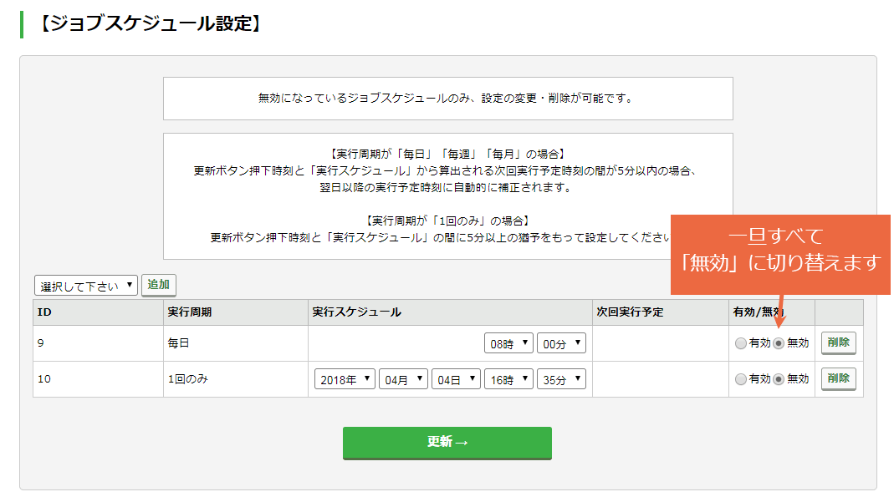The image size is (894, 502).
Task: Delete job ID 10 with 削除 button
Action: pyautogui.click(x=838, y=378)
